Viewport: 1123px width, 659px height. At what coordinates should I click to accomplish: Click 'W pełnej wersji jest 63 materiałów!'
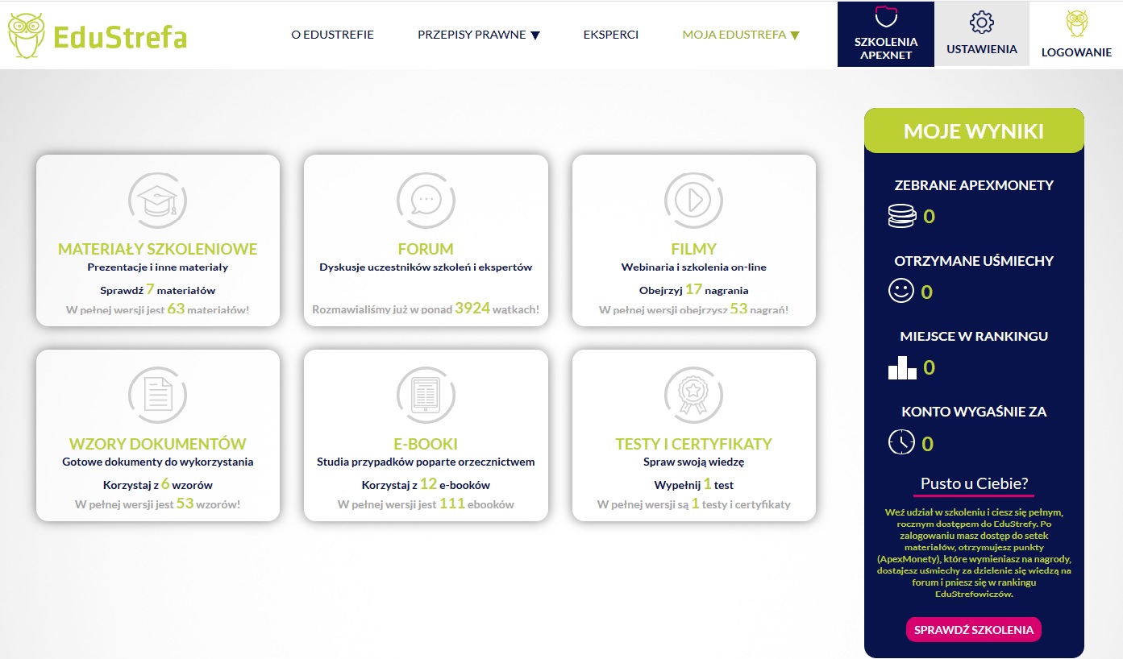tap(158, 309)
